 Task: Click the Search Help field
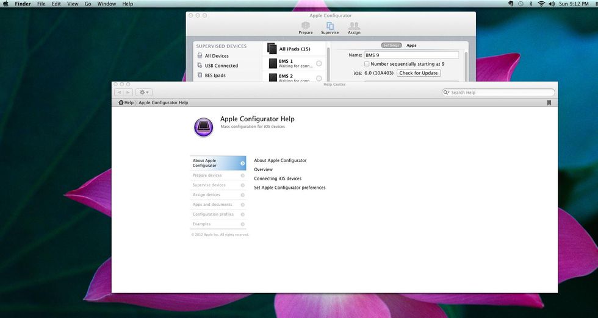click(x=500, y=93)
